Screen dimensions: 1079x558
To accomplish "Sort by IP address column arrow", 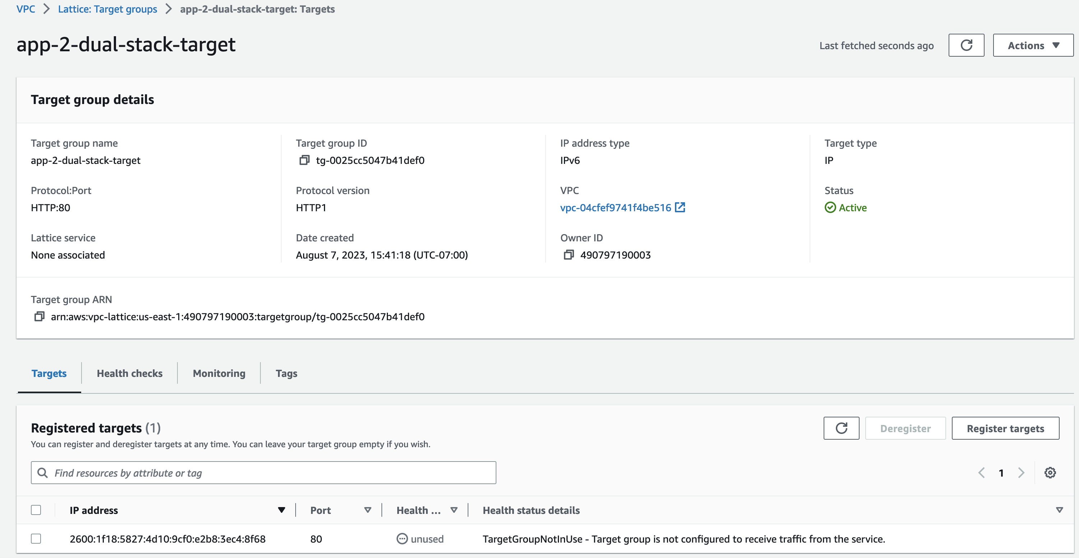I will pos(282,510).
